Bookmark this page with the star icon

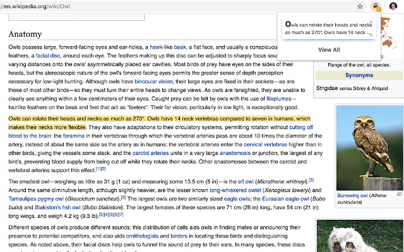[x=360, y=6]
